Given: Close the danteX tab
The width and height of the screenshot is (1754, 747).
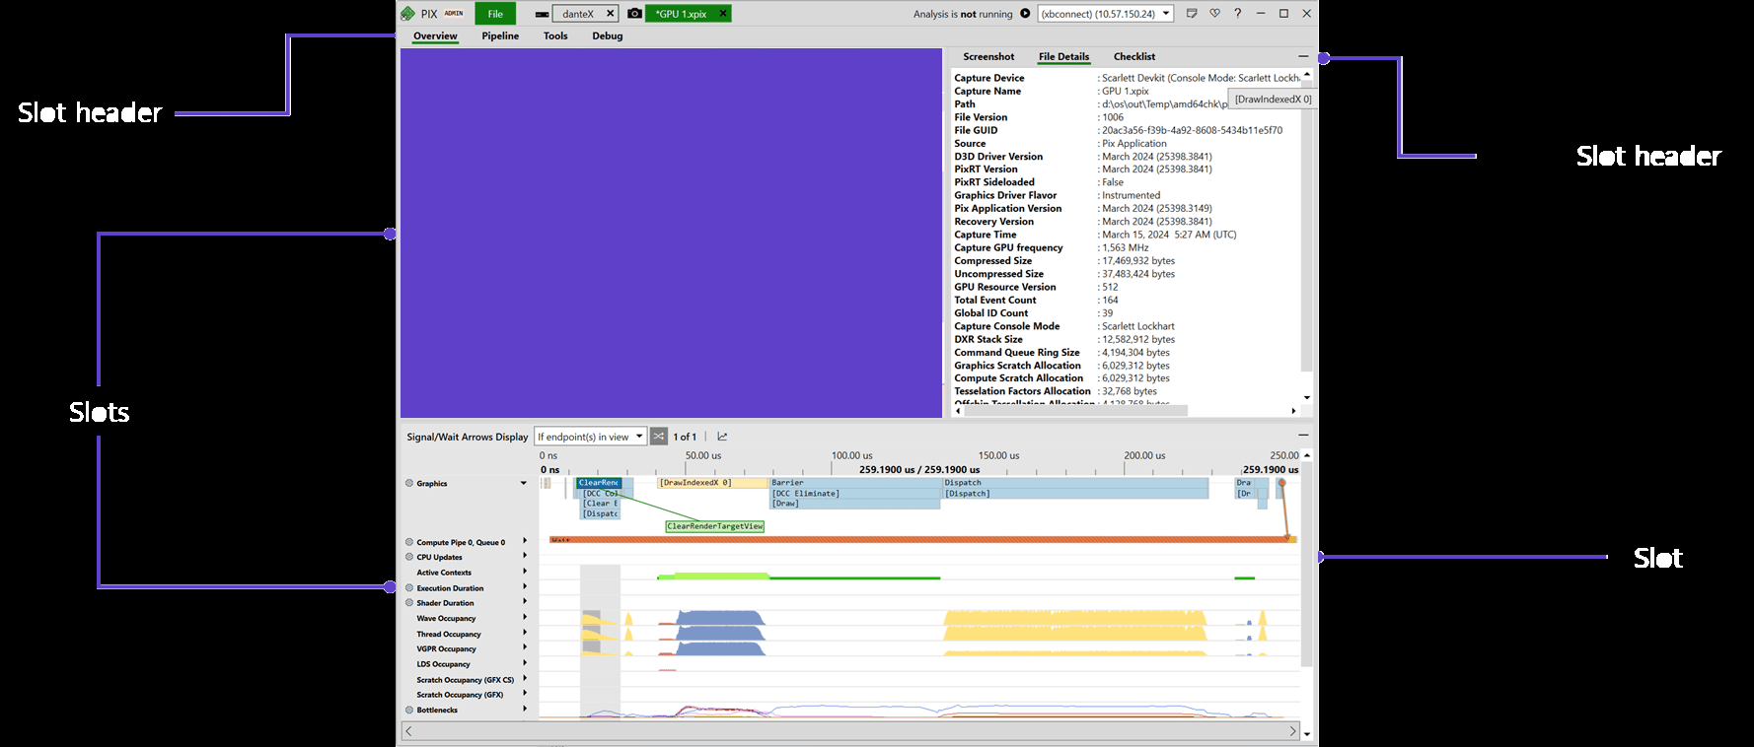Looking at the screenshot, I should 610,14.
